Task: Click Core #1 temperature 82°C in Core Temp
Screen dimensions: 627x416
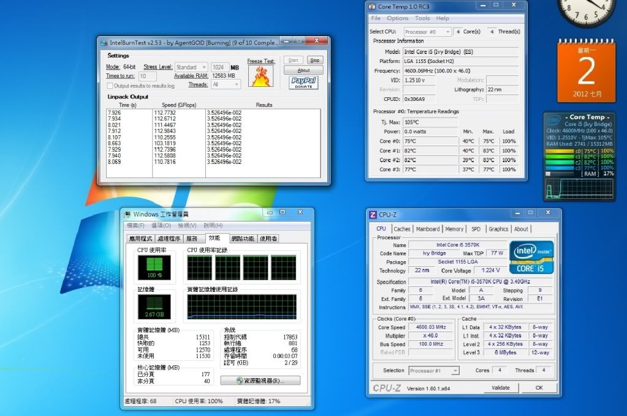Action: 431,151
